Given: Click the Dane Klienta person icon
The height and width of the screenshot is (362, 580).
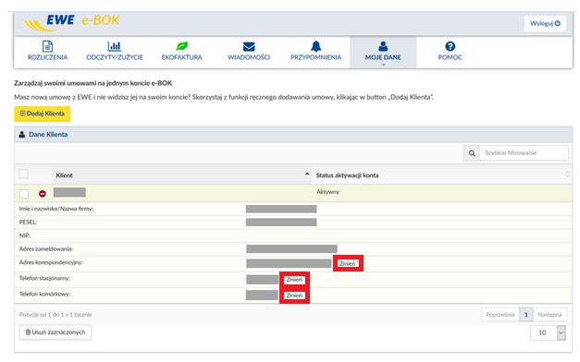Looking at the screenshot, I should coord(22,135).
